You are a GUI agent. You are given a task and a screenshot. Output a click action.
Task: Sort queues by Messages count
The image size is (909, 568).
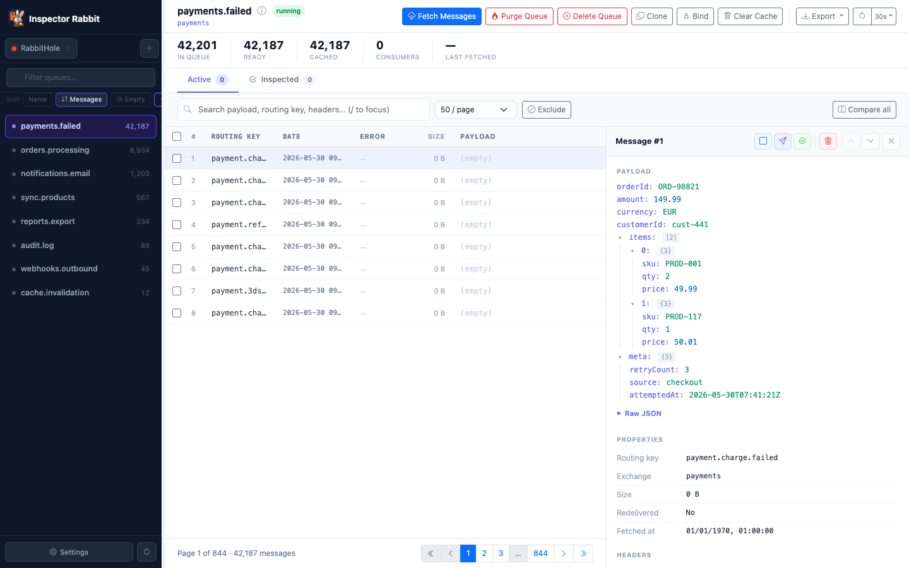(x=81, y=99)
